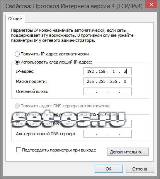The width and height of the screenshot is (160, 179).
Task: Confirm settings with the OK button
Action: point(109,169)
